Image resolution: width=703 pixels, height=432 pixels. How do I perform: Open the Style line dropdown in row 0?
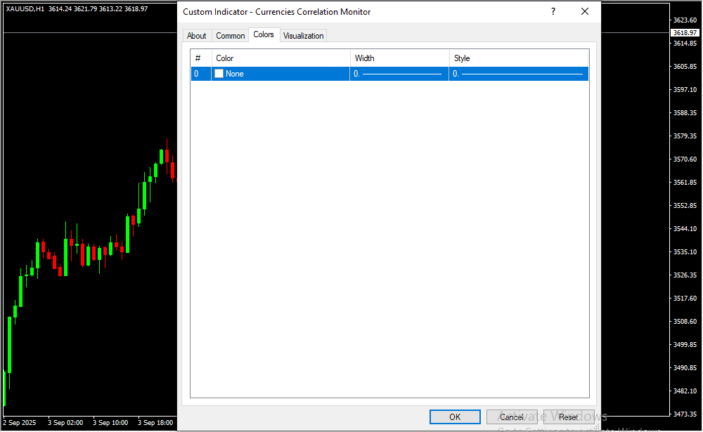tap(518, 74)
